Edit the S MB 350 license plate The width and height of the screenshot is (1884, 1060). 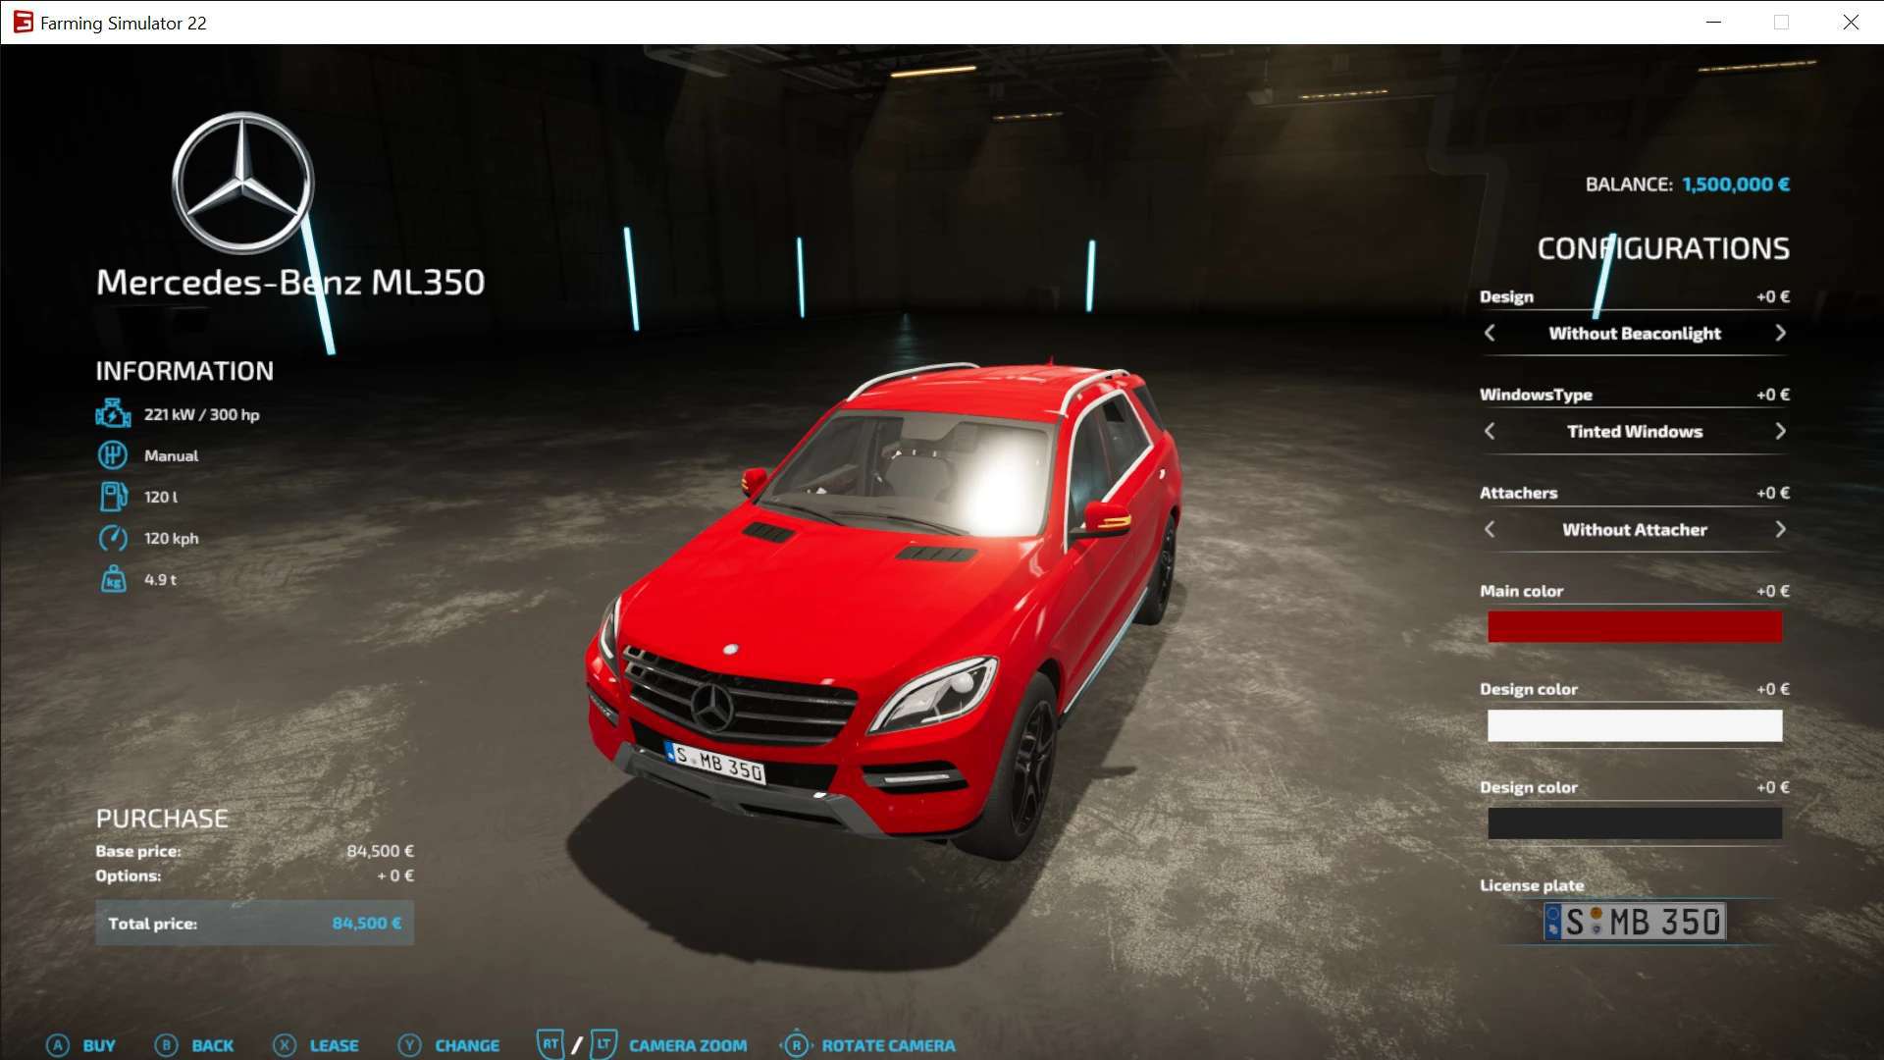point(1634,922)
